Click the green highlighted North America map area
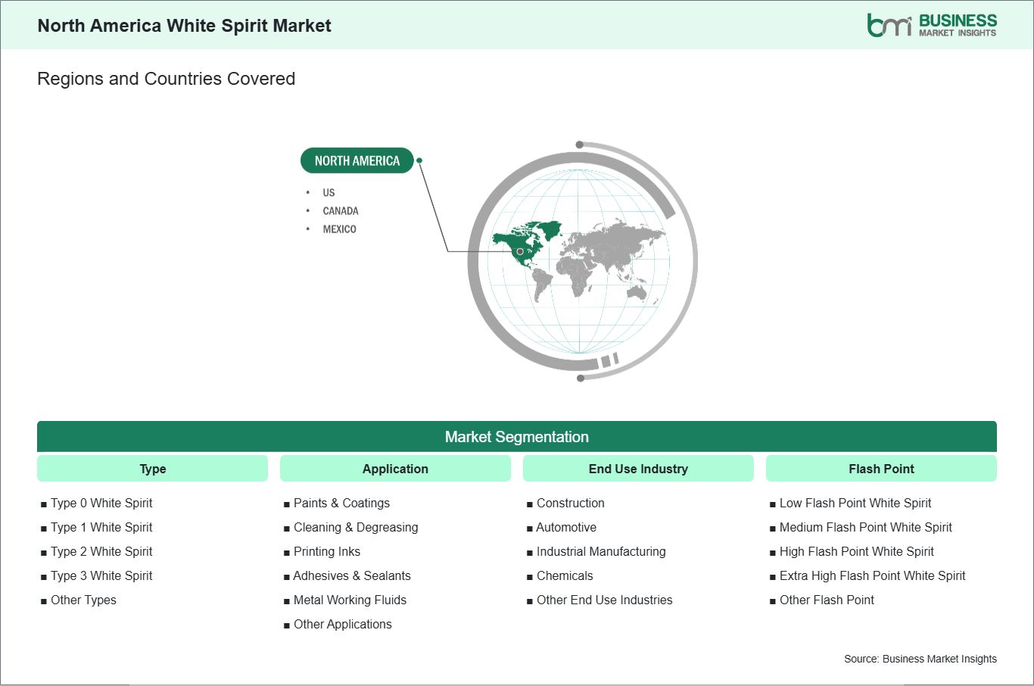 click(525, 244)
